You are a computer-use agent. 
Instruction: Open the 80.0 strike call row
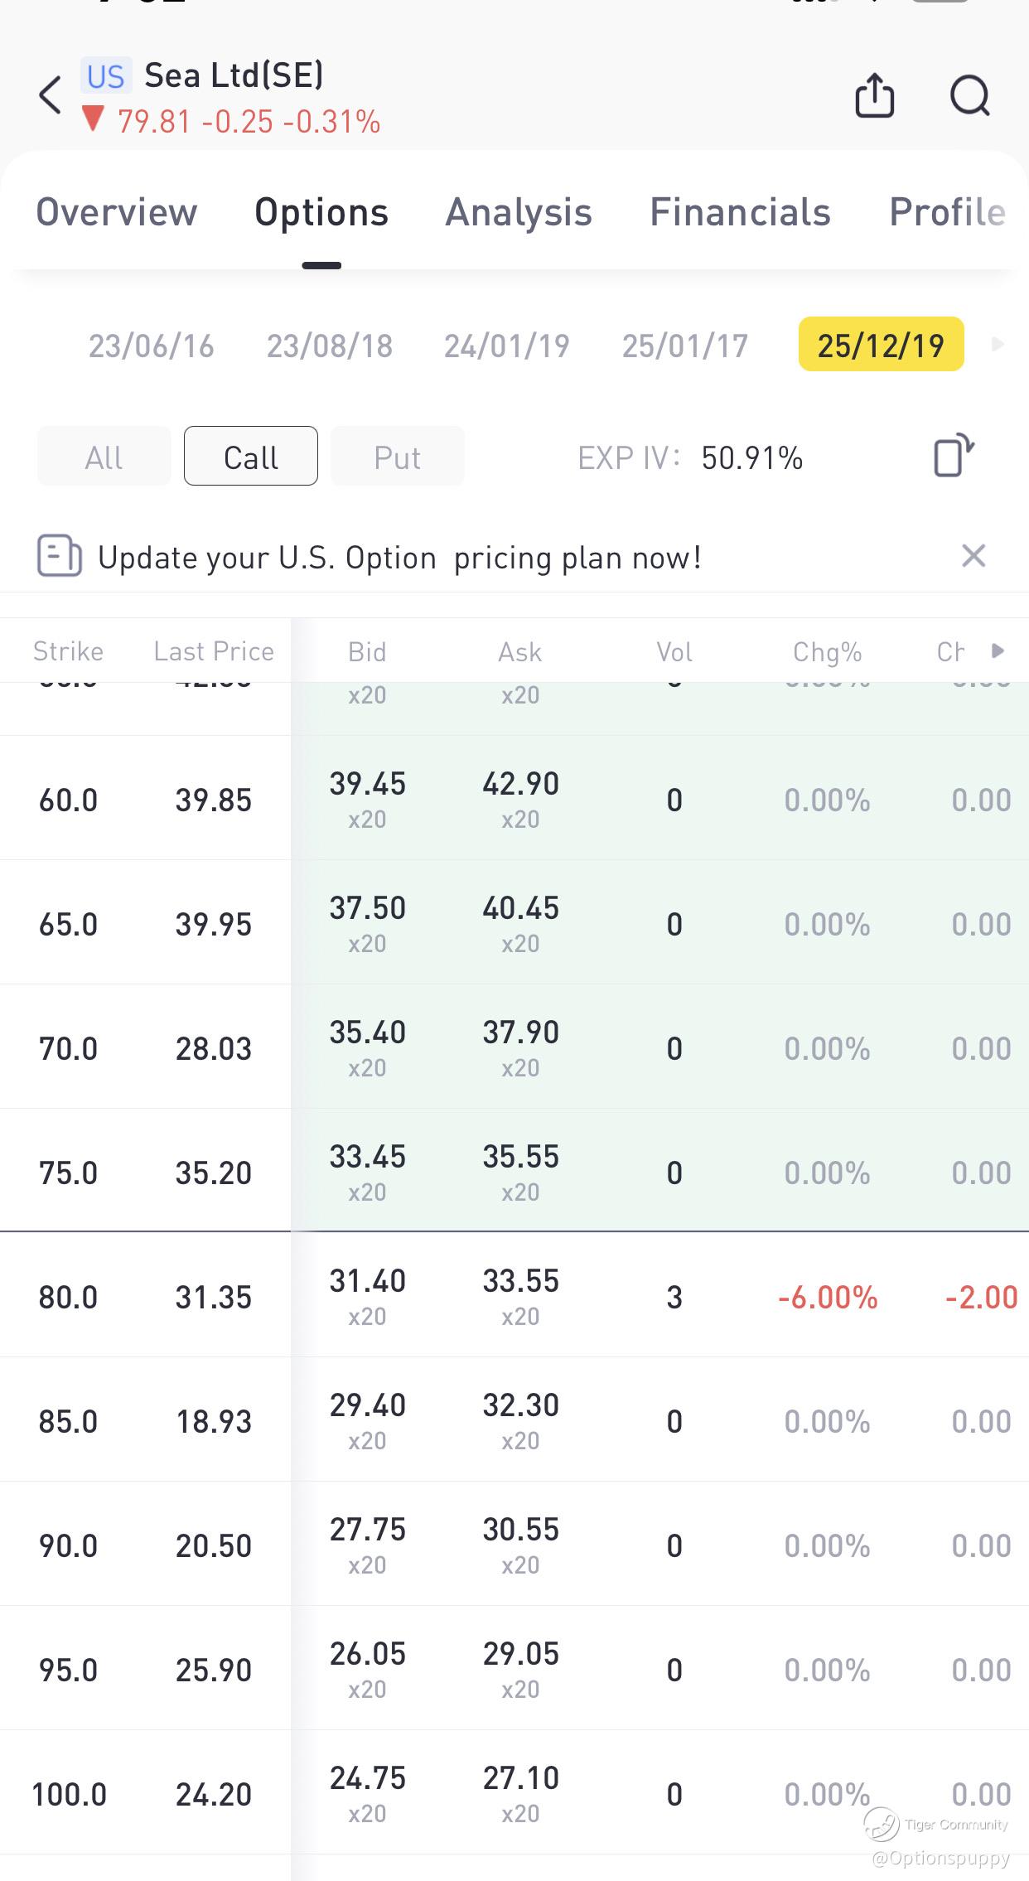click(514, 1295)
